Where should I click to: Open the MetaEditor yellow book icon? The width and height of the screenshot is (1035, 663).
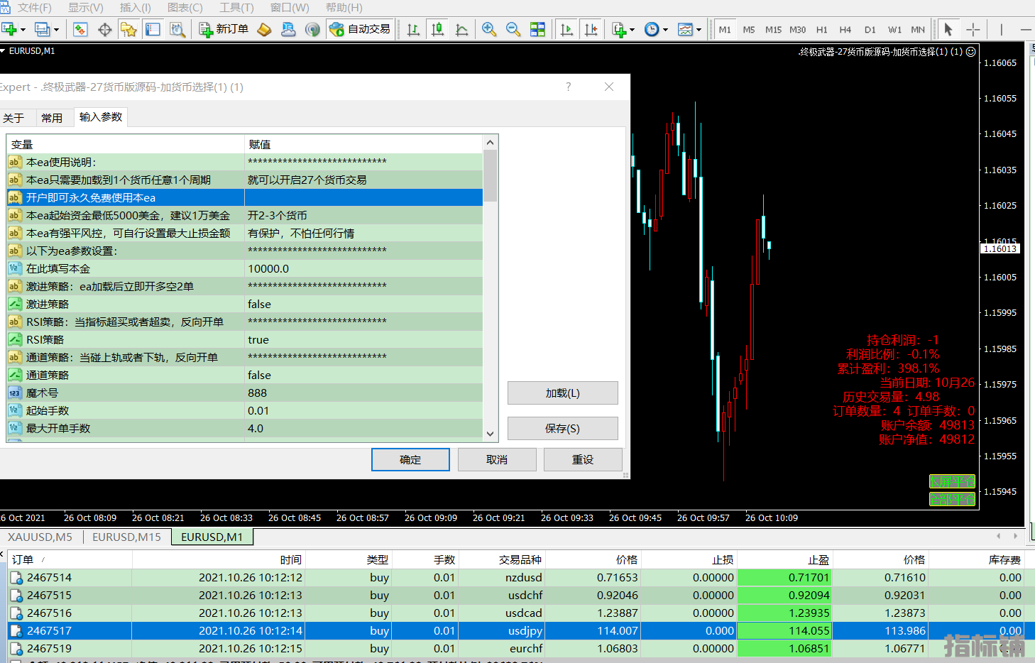264,29
